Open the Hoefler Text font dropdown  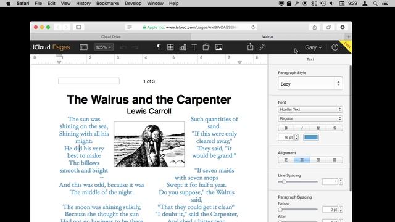310,109
